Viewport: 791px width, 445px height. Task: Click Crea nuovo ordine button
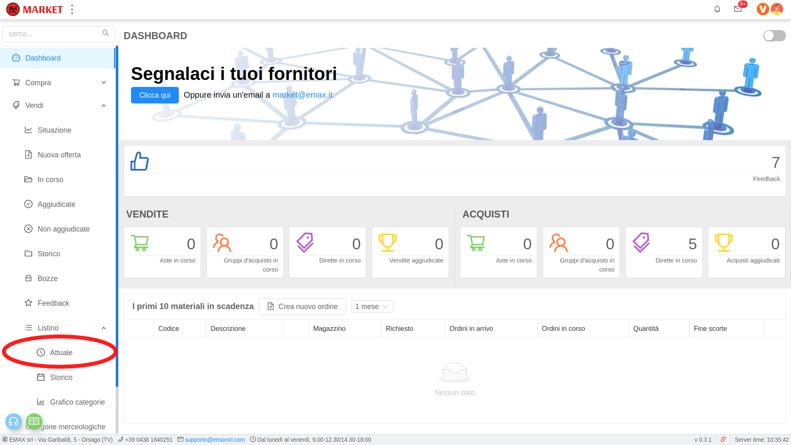point(302,307)
